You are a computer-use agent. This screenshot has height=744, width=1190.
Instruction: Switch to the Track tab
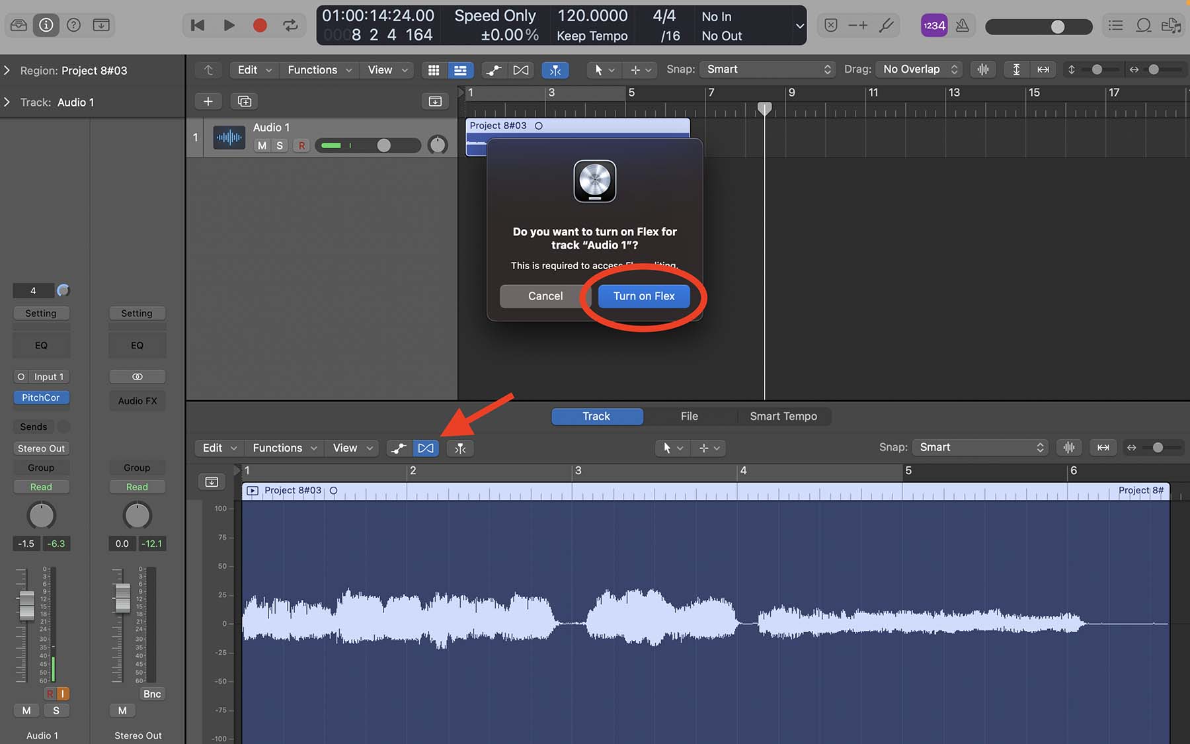[596, 416]
